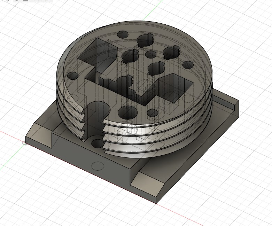Select the largest round hole on the top face
The width and height of the screenshot is (272, 226).
coord(127,113)
